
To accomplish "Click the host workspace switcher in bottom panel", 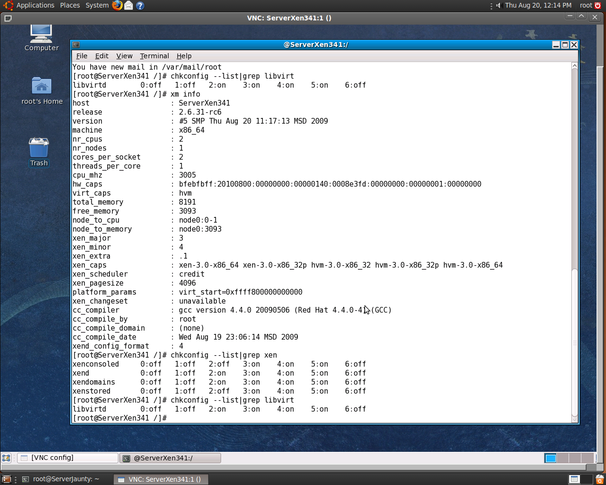I will 580,479.
